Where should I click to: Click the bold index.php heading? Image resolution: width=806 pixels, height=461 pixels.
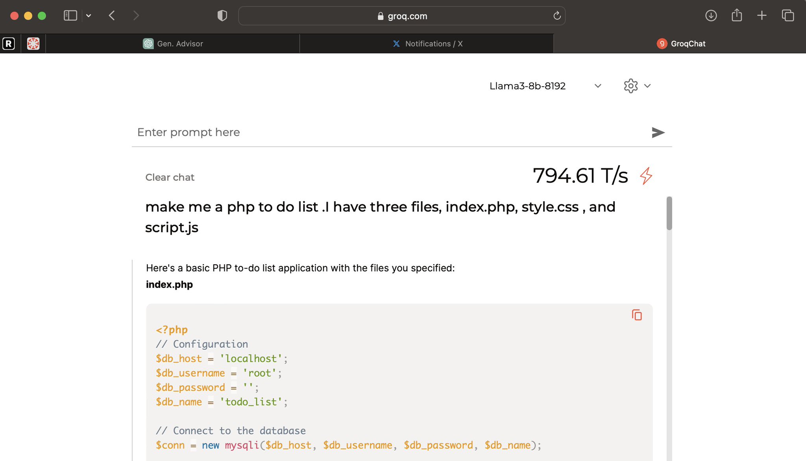pos(169,285)
